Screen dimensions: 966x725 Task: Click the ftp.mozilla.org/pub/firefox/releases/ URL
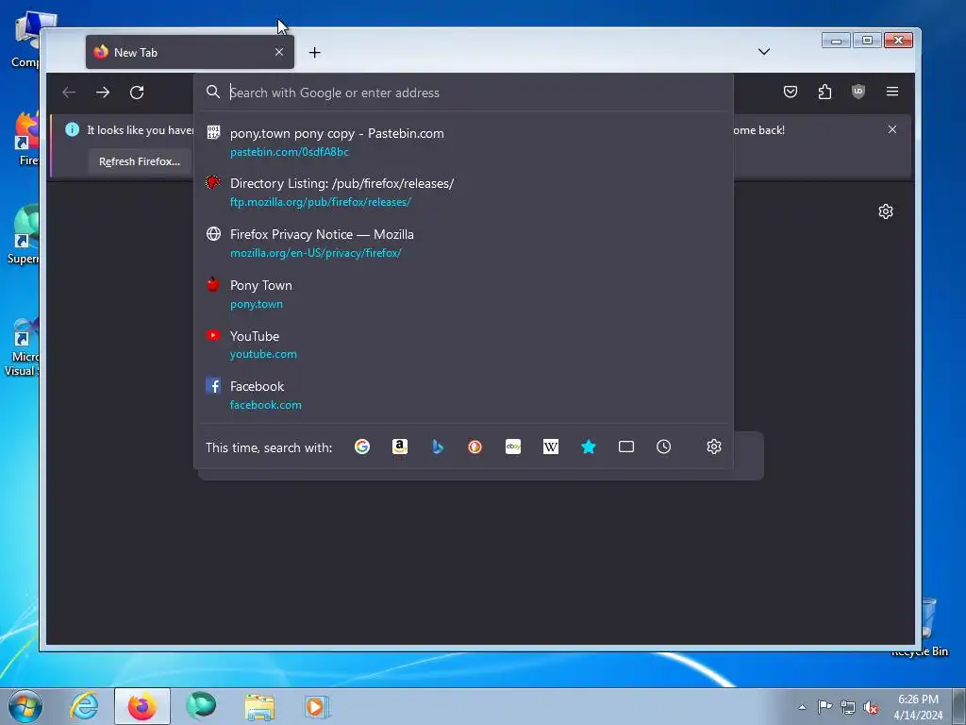click(321, 202)
